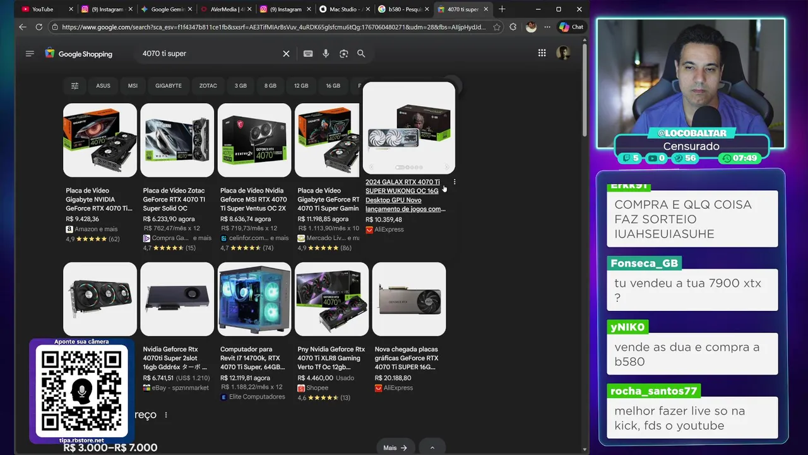Image resolution: width=808 pixels, height=455 pixels.
Task: Open a new browser tab
Action: tap(502, 9)
